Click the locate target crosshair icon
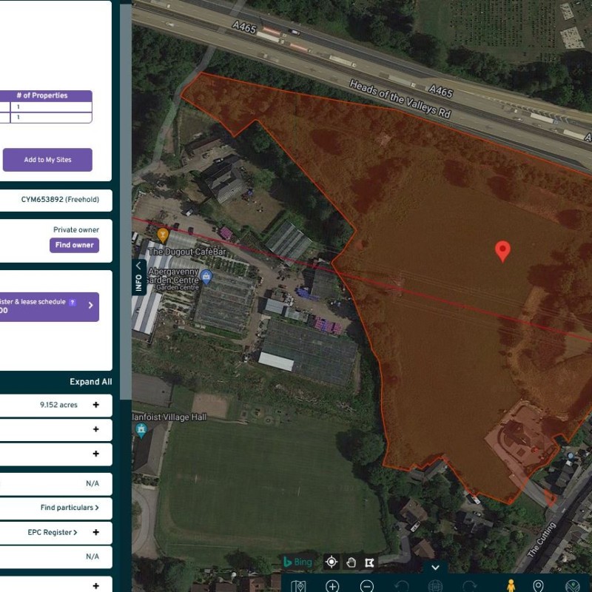The height and width of the screenshot is (592, 592). click(x=332, y=562)
